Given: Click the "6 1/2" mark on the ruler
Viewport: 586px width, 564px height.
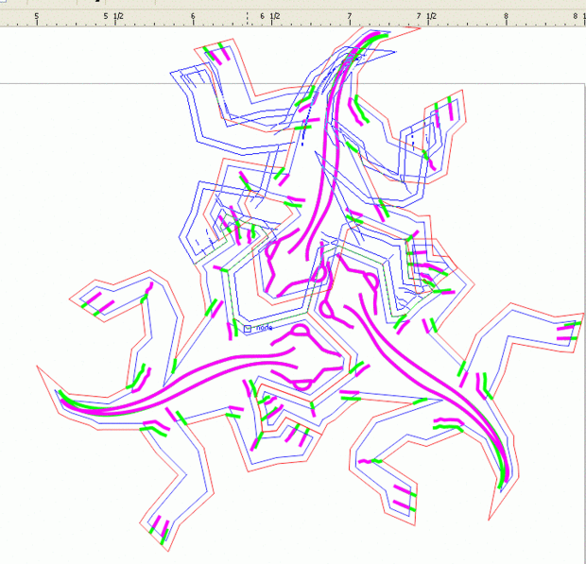Looking at the screenshot, I should click(x=269, y=16).
